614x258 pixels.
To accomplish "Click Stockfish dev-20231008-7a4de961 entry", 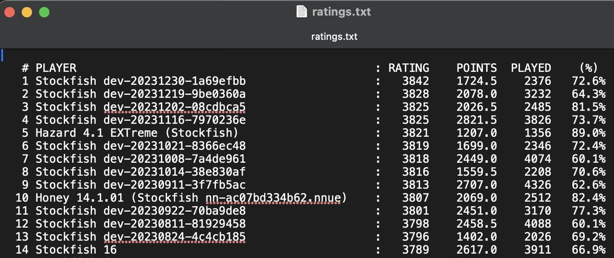I will 141,158.
